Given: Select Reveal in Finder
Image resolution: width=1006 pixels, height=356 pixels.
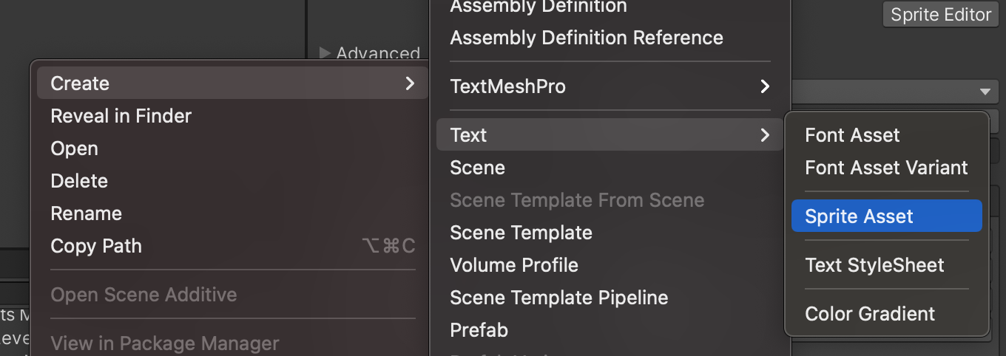Looking at the screenshot, I should tap(121, 116).
